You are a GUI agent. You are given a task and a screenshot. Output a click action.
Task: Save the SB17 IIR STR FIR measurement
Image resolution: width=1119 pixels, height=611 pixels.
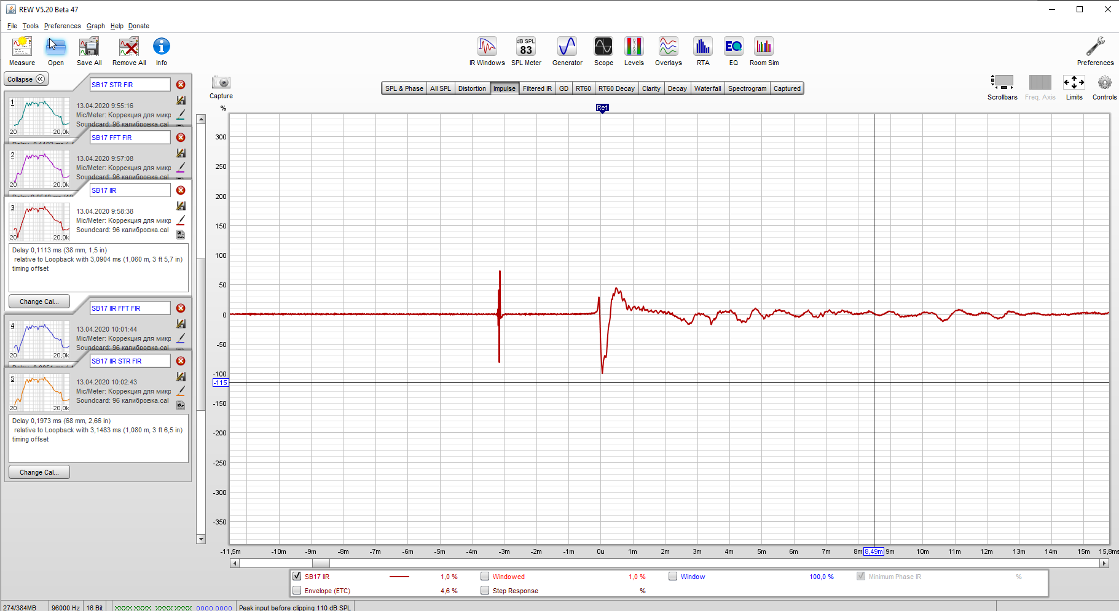[181, 376]
